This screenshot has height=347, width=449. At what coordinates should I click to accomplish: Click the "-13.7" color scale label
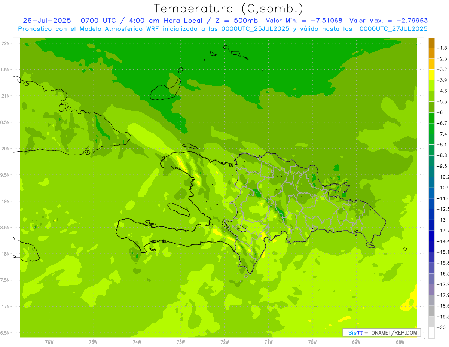(x=443, y=231)
